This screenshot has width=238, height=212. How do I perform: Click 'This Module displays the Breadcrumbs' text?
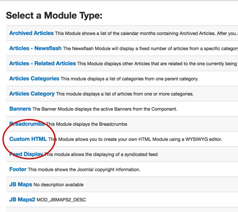click(87, 124)
